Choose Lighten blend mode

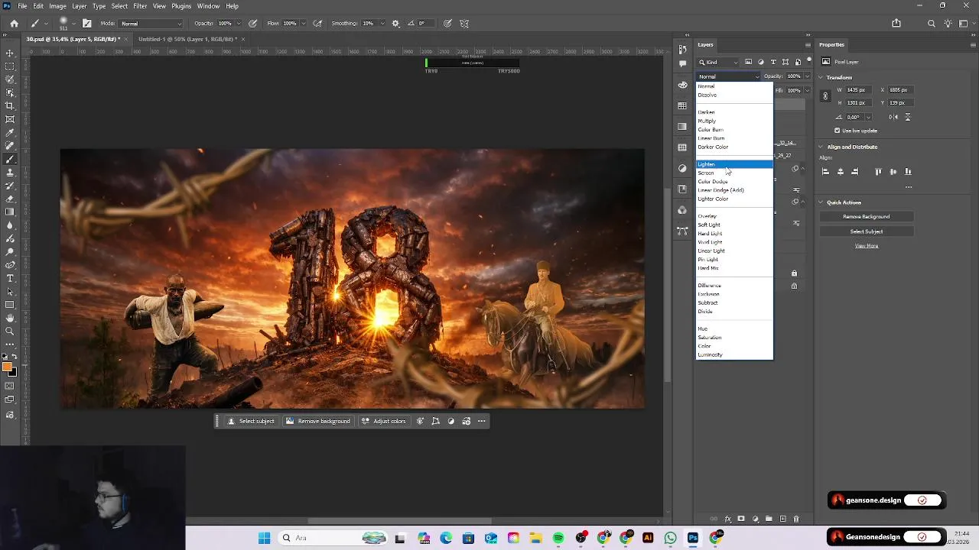coord(734,164)
